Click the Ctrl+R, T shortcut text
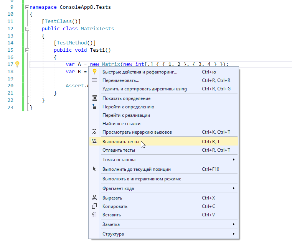 [x=211, y=142]
